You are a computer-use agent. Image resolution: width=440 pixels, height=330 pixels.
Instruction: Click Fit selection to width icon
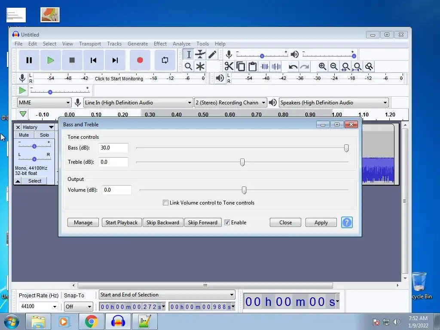tap(345, 67)
